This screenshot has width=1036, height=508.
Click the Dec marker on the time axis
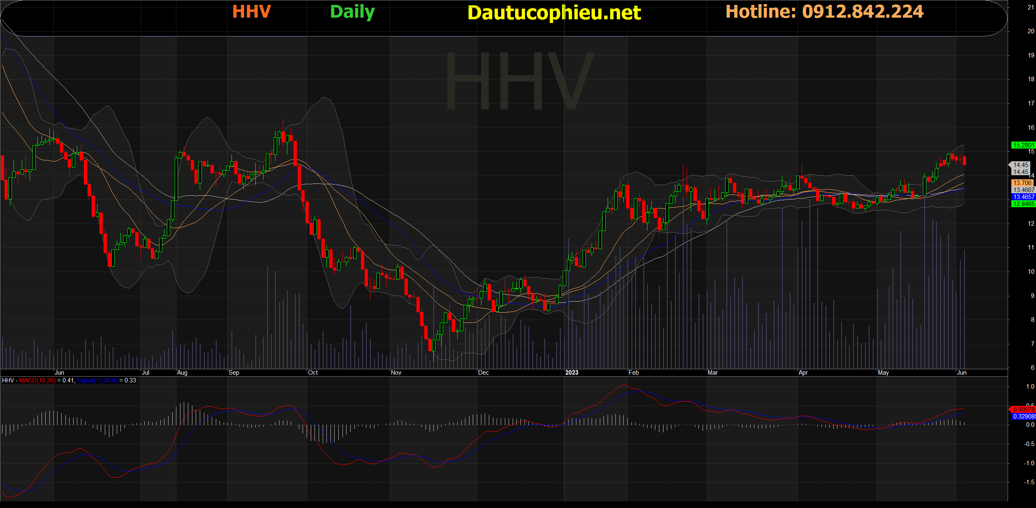[x=483, y=373]
